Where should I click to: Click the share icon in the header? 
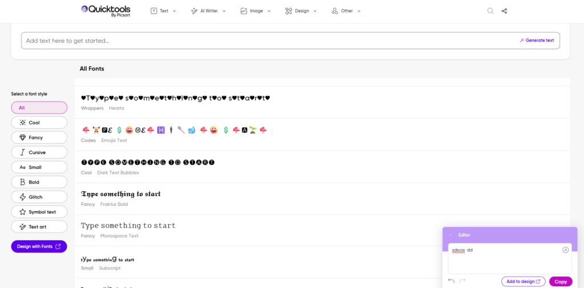(504, 11)
